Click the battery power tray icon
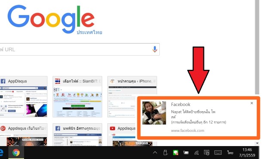Image resolution: width=262 pixels, height=159 pixels. pyautogui.click(x=186, y=153)
